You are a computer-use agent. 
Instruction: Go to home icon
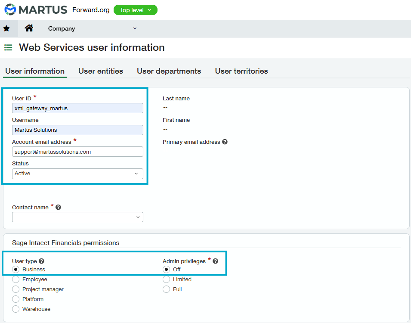pos(29,28)
